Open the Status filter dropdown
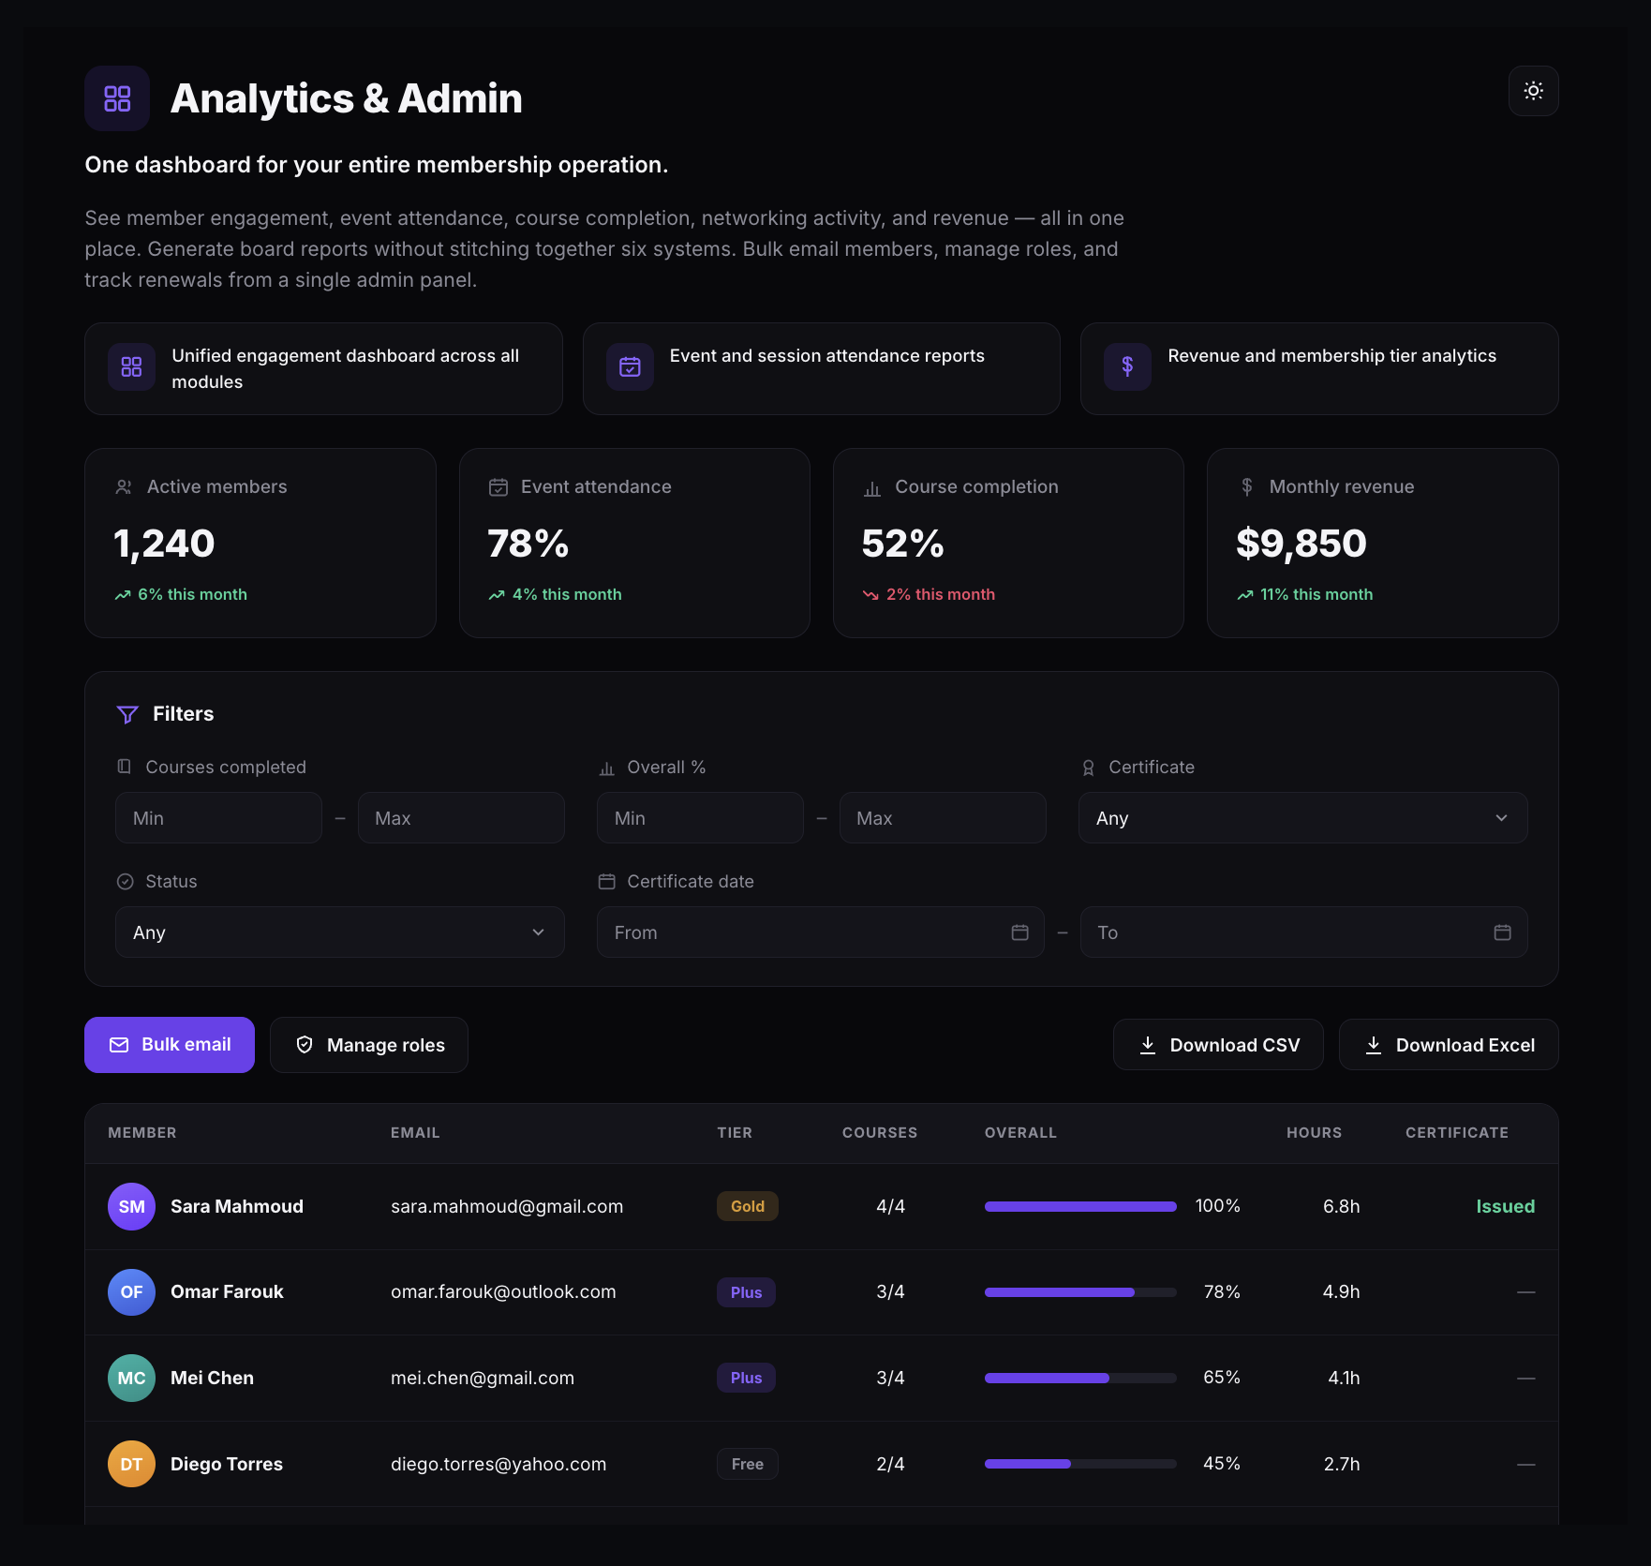Screen dimensions: 1651x1566 coord(339,932)
